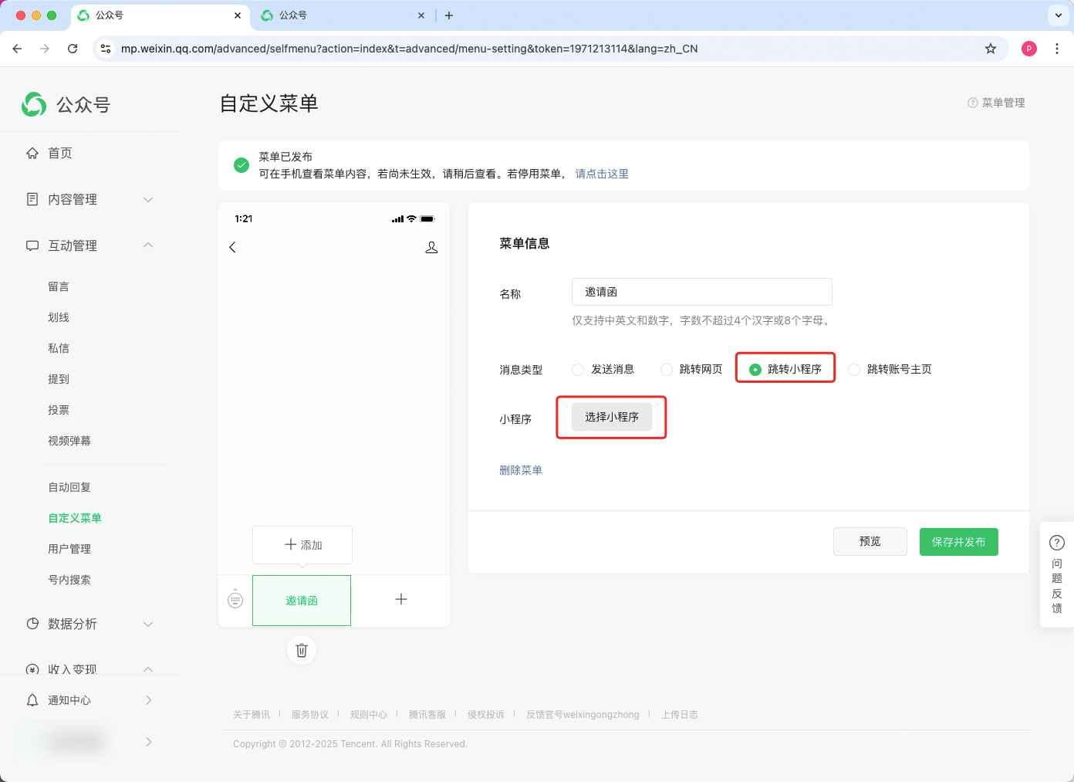The width and height of the screenshot is (1074, 782).
Task: Click the plus icon to add a menu
Action: coord(401,600)
